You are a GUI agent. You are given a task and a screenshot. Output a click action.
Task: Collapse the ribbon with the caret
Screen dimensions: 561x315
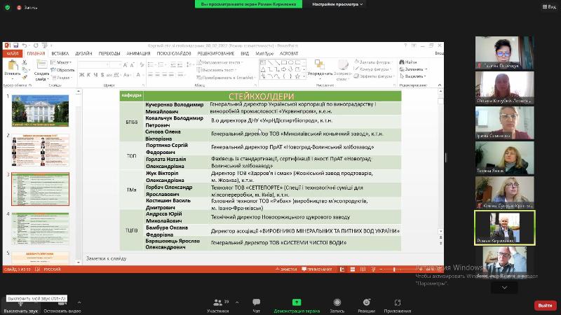pos(440,85)
